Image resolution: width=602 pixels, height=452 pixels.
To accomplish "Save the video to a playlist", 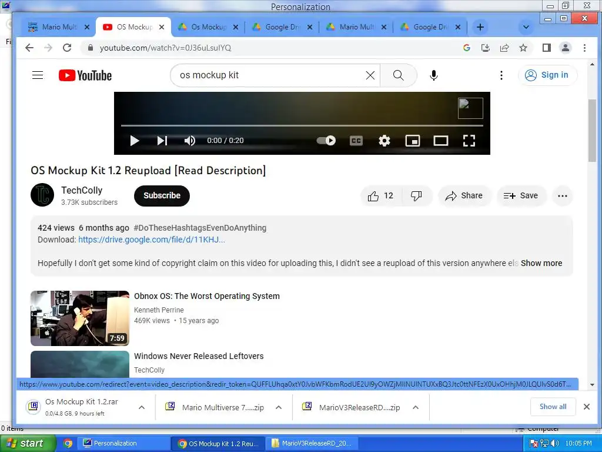I will click(521, 195).
